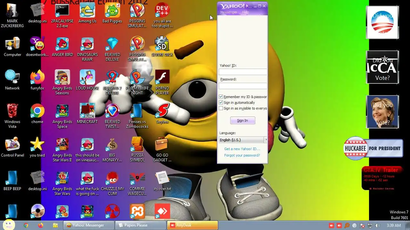The width and height of the screenshot is (410, 230).
Task: Click 'Forgot your password?' link
Action: tap(242, 155)
